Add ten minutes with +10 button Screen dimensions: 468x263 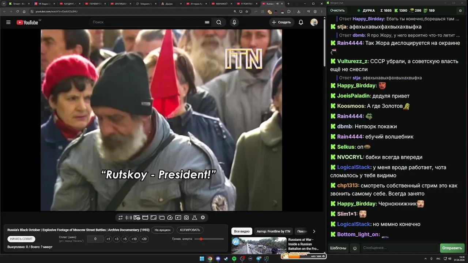134,239
